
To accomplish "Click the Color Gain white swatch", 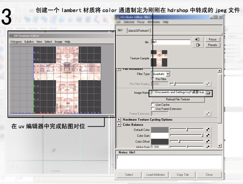I will (160, 135).
